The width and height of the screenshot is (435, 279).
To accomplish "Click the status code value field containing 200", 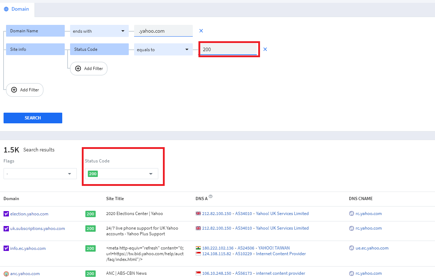I will 228,49.
